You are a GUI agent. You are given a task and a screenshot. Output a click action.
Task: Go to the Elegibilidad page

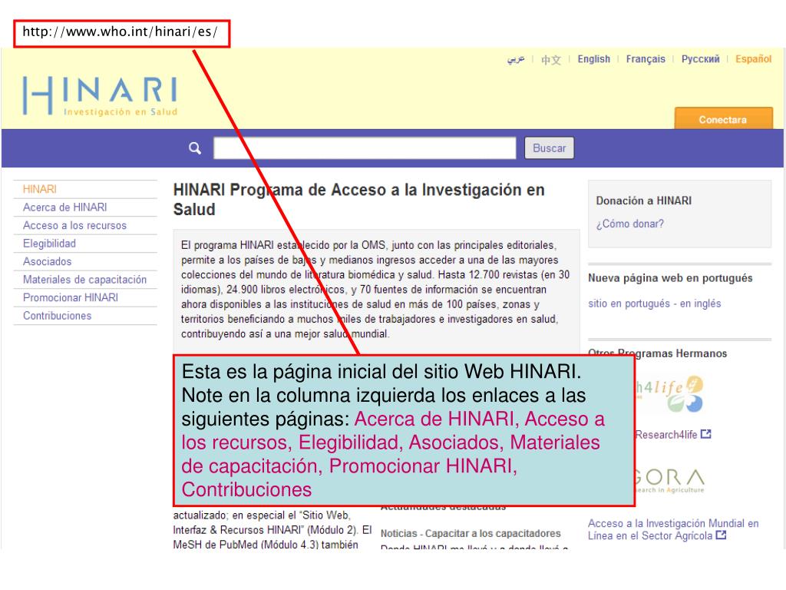pos(49,244)
